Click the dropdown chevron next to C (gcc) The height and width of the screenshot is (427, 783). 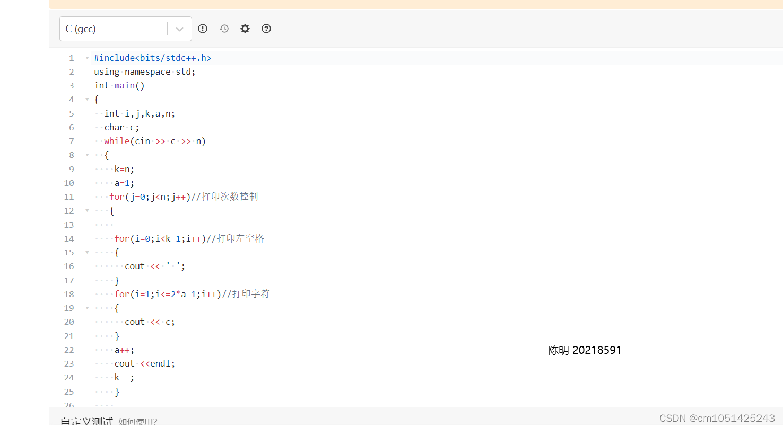pos(180,29)
